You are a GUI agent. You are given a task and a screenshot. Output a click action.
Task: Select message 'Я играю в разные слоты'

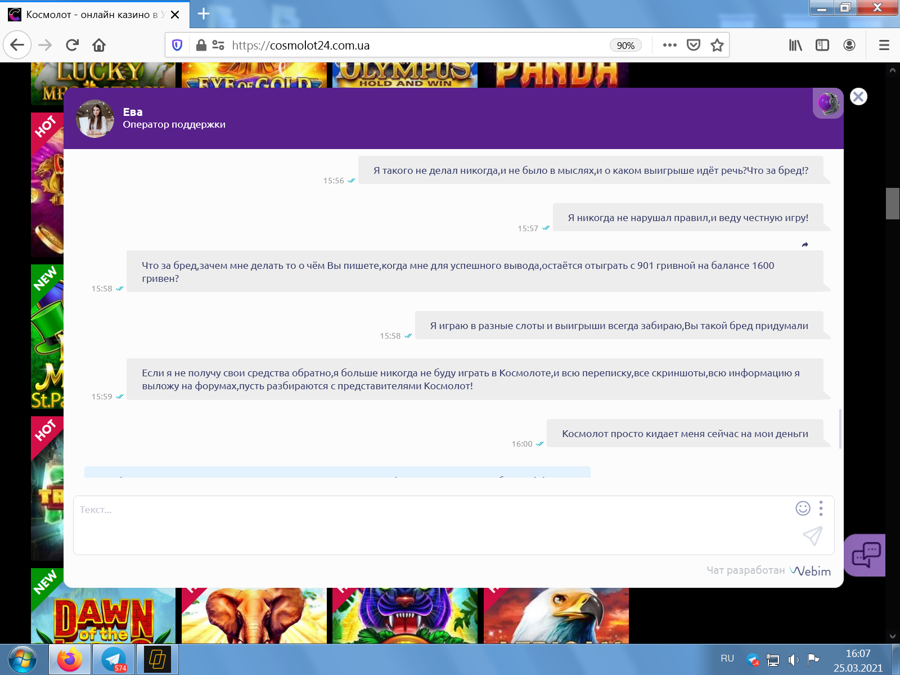(619, 326)
